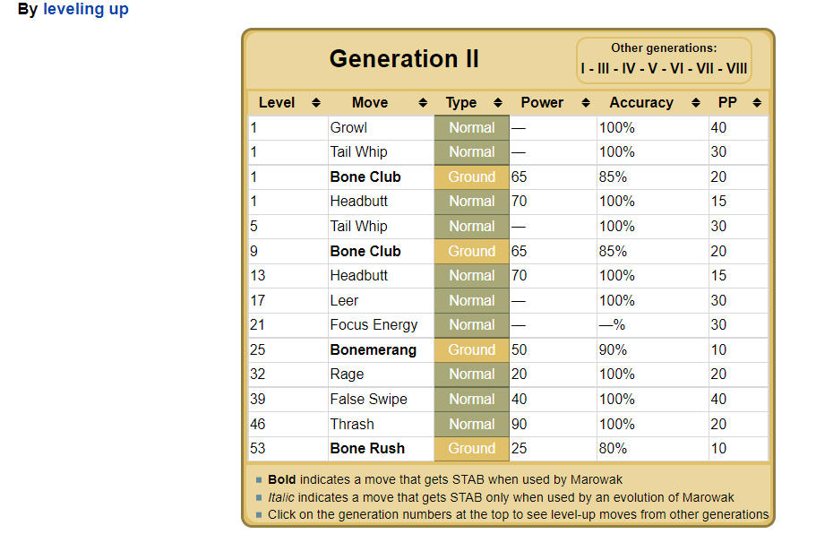Open the Bonemerang move page

click(374, 349)
